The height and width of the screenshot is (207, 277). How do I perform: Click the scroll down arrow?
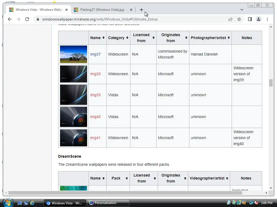271,188
